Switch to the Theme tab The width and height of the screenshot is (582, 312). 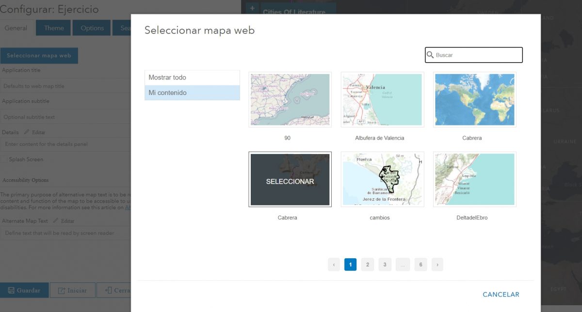[x=53, y=28]
